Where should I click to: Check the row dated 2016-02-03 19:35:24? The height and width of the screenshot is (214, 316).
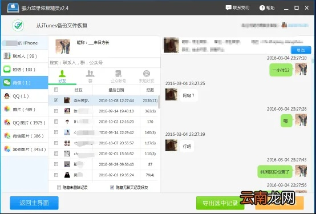56,175
